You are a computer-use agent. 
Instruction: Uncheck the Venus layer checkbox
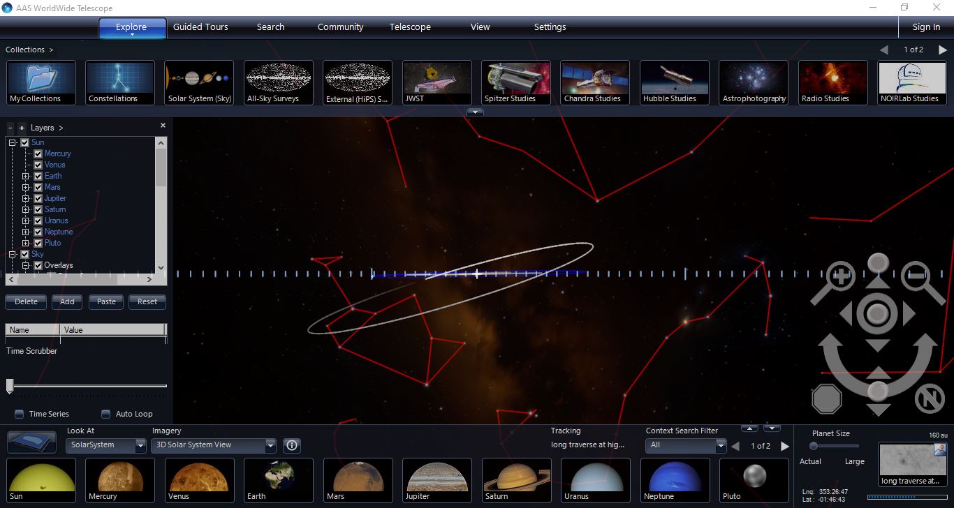[x=38, y=165]
